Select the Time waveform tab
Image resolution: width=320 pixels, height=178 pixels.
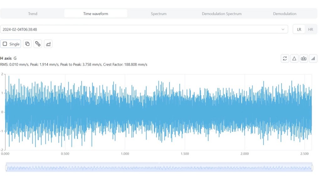tap(96, 13)
